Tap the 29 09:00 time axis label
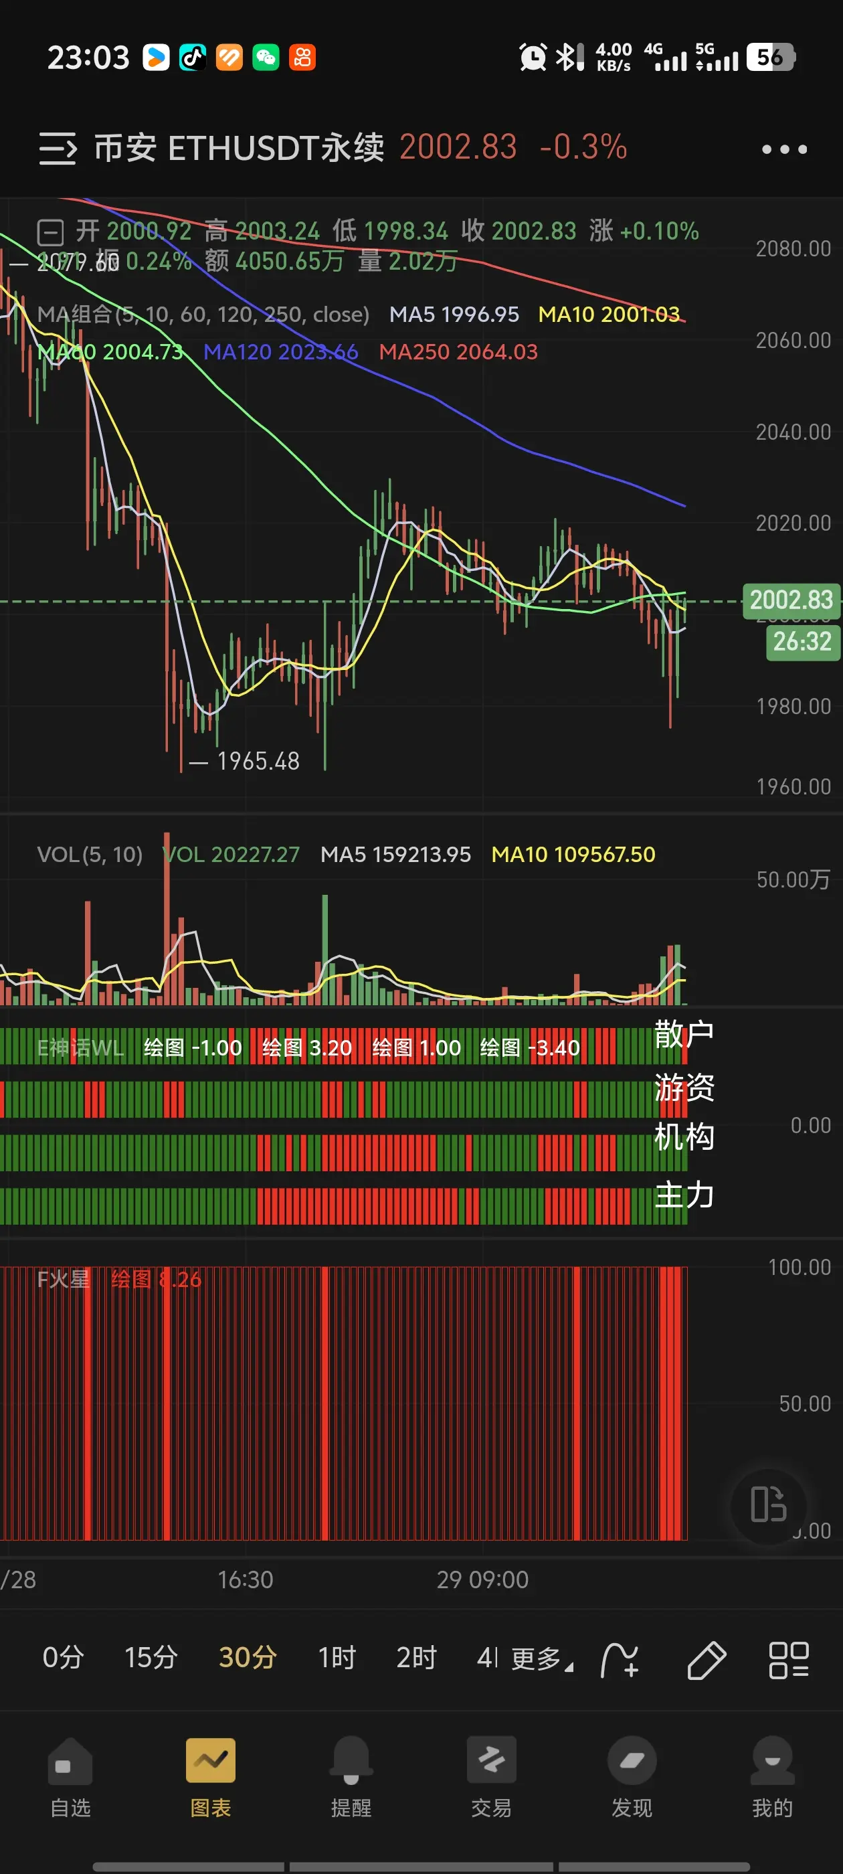843x1874 pixels. (482, 1580)
